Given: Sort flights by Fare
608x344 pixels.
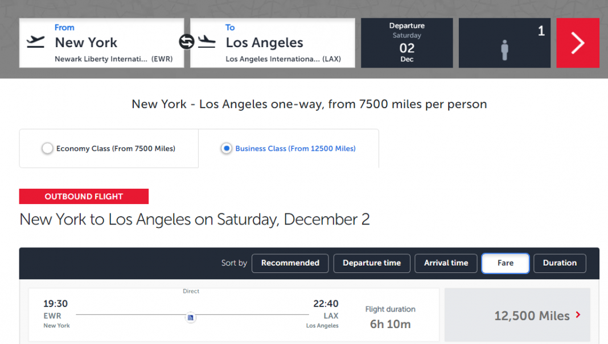Looking at the screenshot, I should pyautogui.click(x=505, y=263).
